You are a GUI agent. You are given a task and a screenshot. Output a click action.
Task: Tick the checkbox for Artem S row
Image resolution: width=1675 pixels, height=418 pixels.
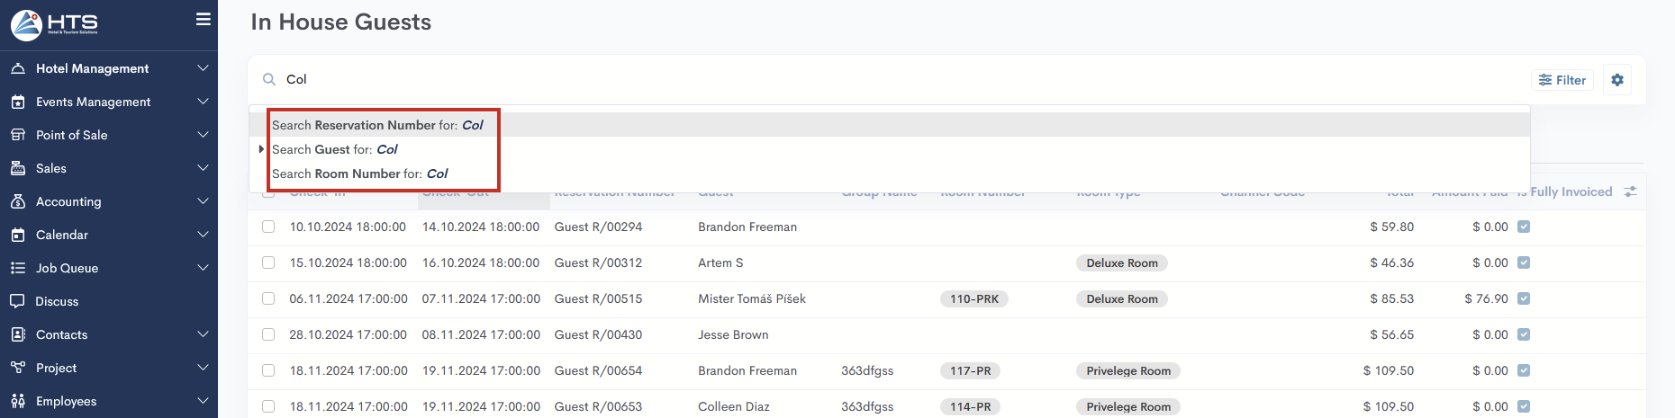pyautogui.click(x=268, y=262)
